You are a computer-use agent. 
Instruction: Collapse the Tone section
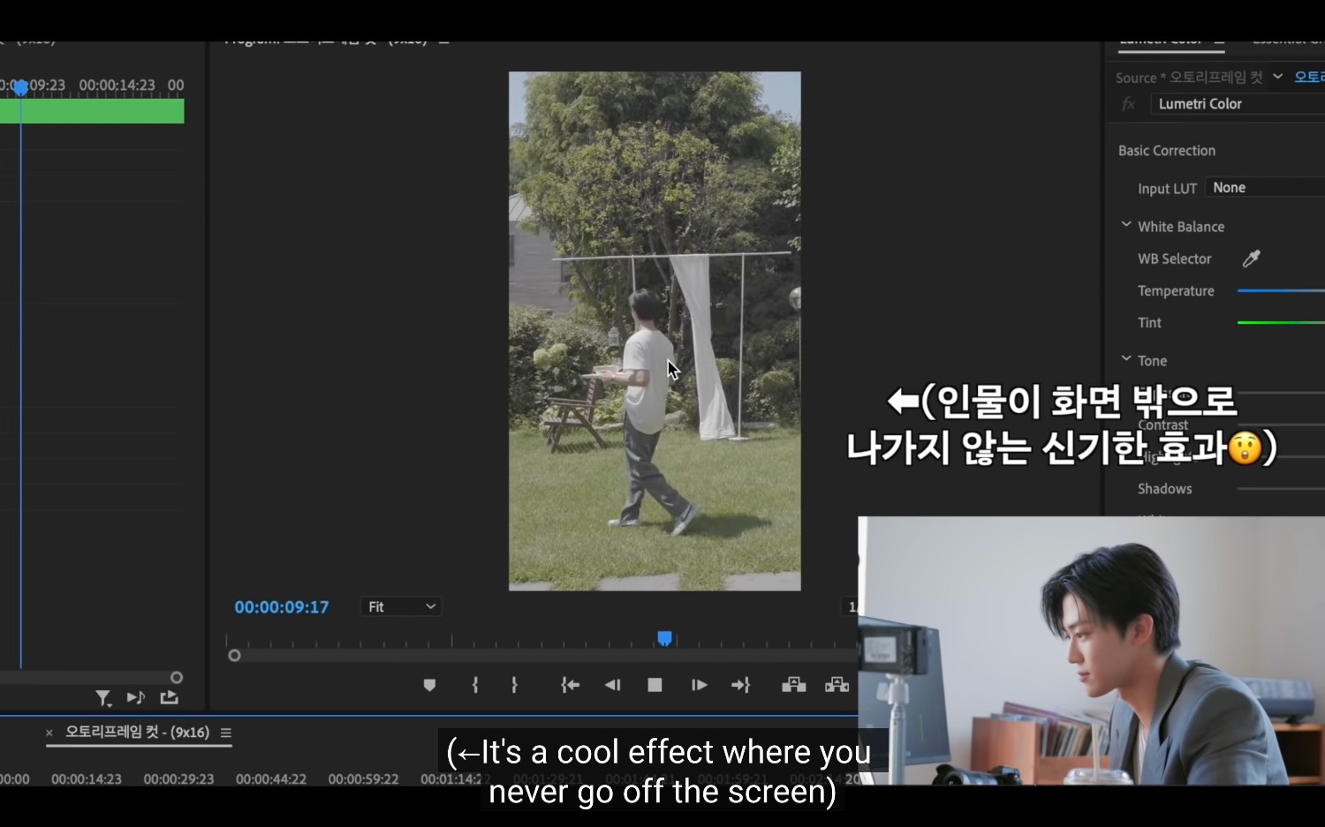pyautogui.click(x=1126, y=359)
